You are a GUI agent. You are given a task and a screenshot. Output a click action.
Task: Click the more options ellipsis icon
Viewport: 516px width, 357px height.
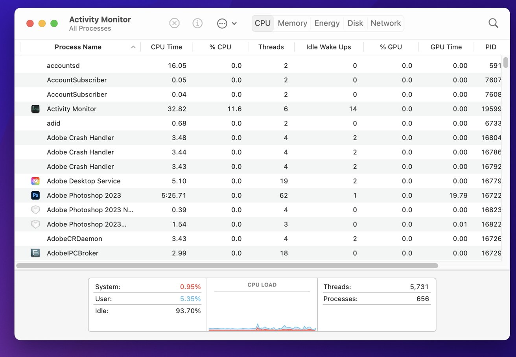(x=222, y=23)
